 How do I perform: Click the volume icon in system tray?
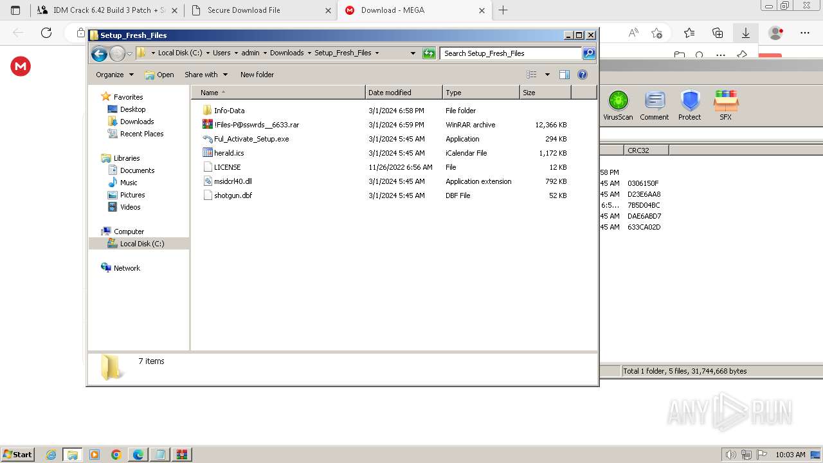pyautogui.click(x=730, y=455)
